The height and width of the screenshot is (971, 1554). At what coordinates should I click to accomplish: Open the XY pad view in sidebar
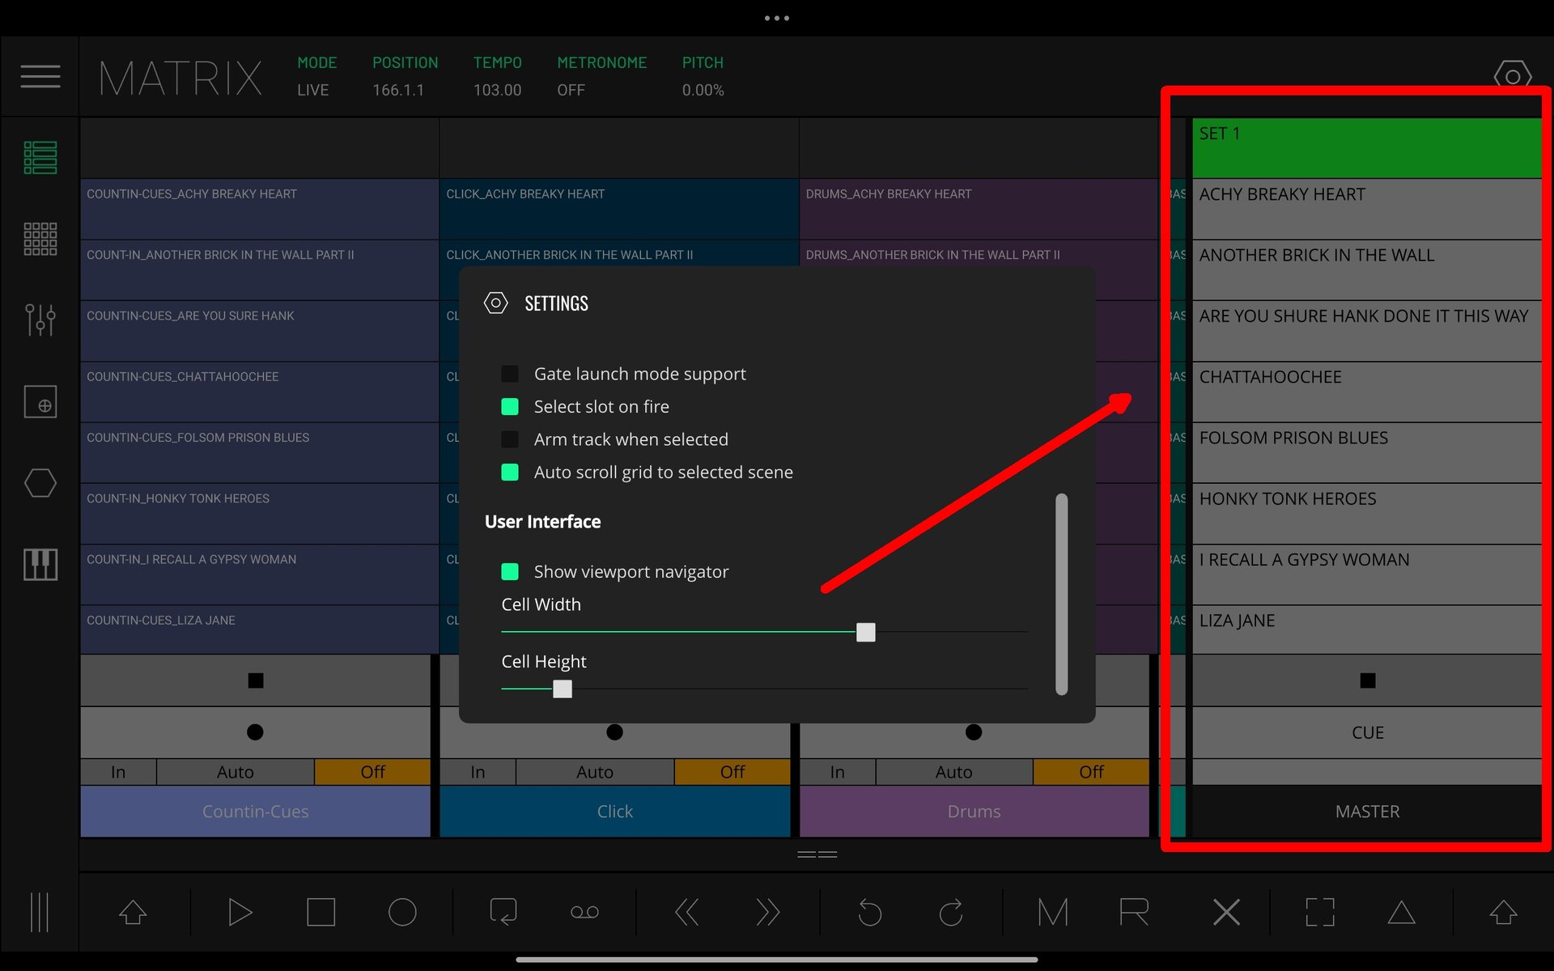click(40, 401)
